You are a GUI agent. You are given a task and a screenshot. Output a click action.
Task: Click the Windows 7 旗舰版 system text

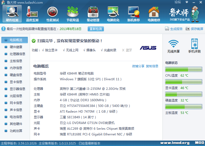(x=91, y=79)
